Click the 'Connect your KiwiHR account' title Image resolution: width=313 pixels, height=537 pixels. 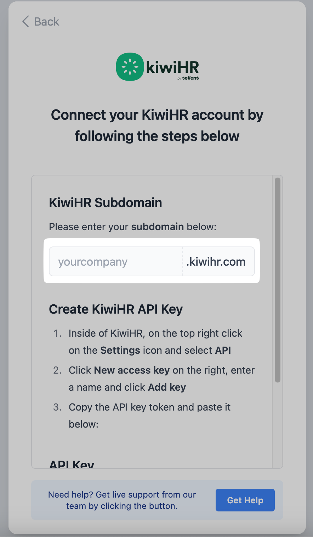157,125
